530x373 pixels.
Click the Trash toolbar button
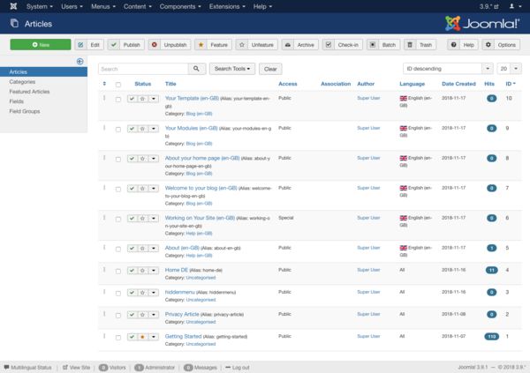pyautogui.click(x=420, y=45)
